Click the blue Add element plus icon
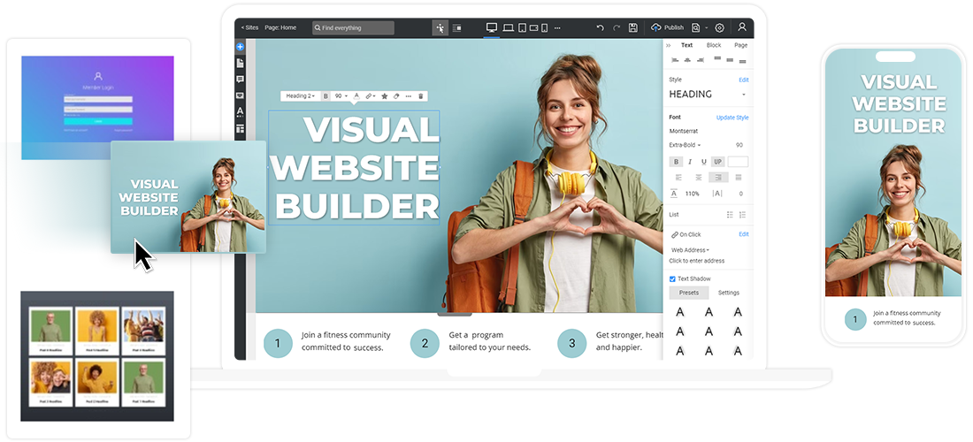 pyautogui.click(x=241, y=46)
